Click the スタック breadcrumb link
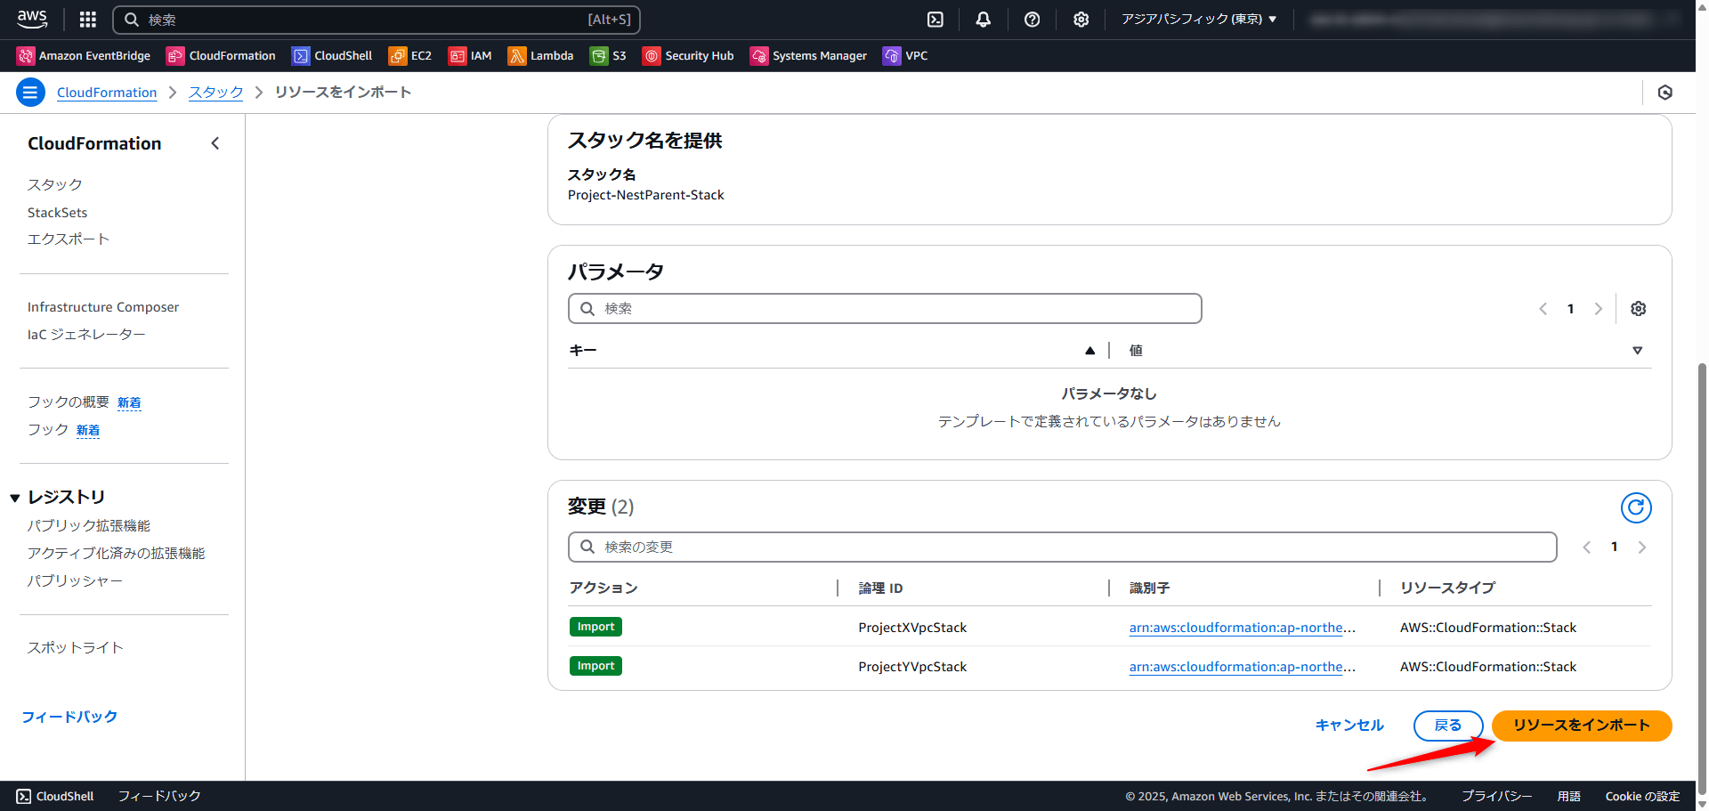 215,92
